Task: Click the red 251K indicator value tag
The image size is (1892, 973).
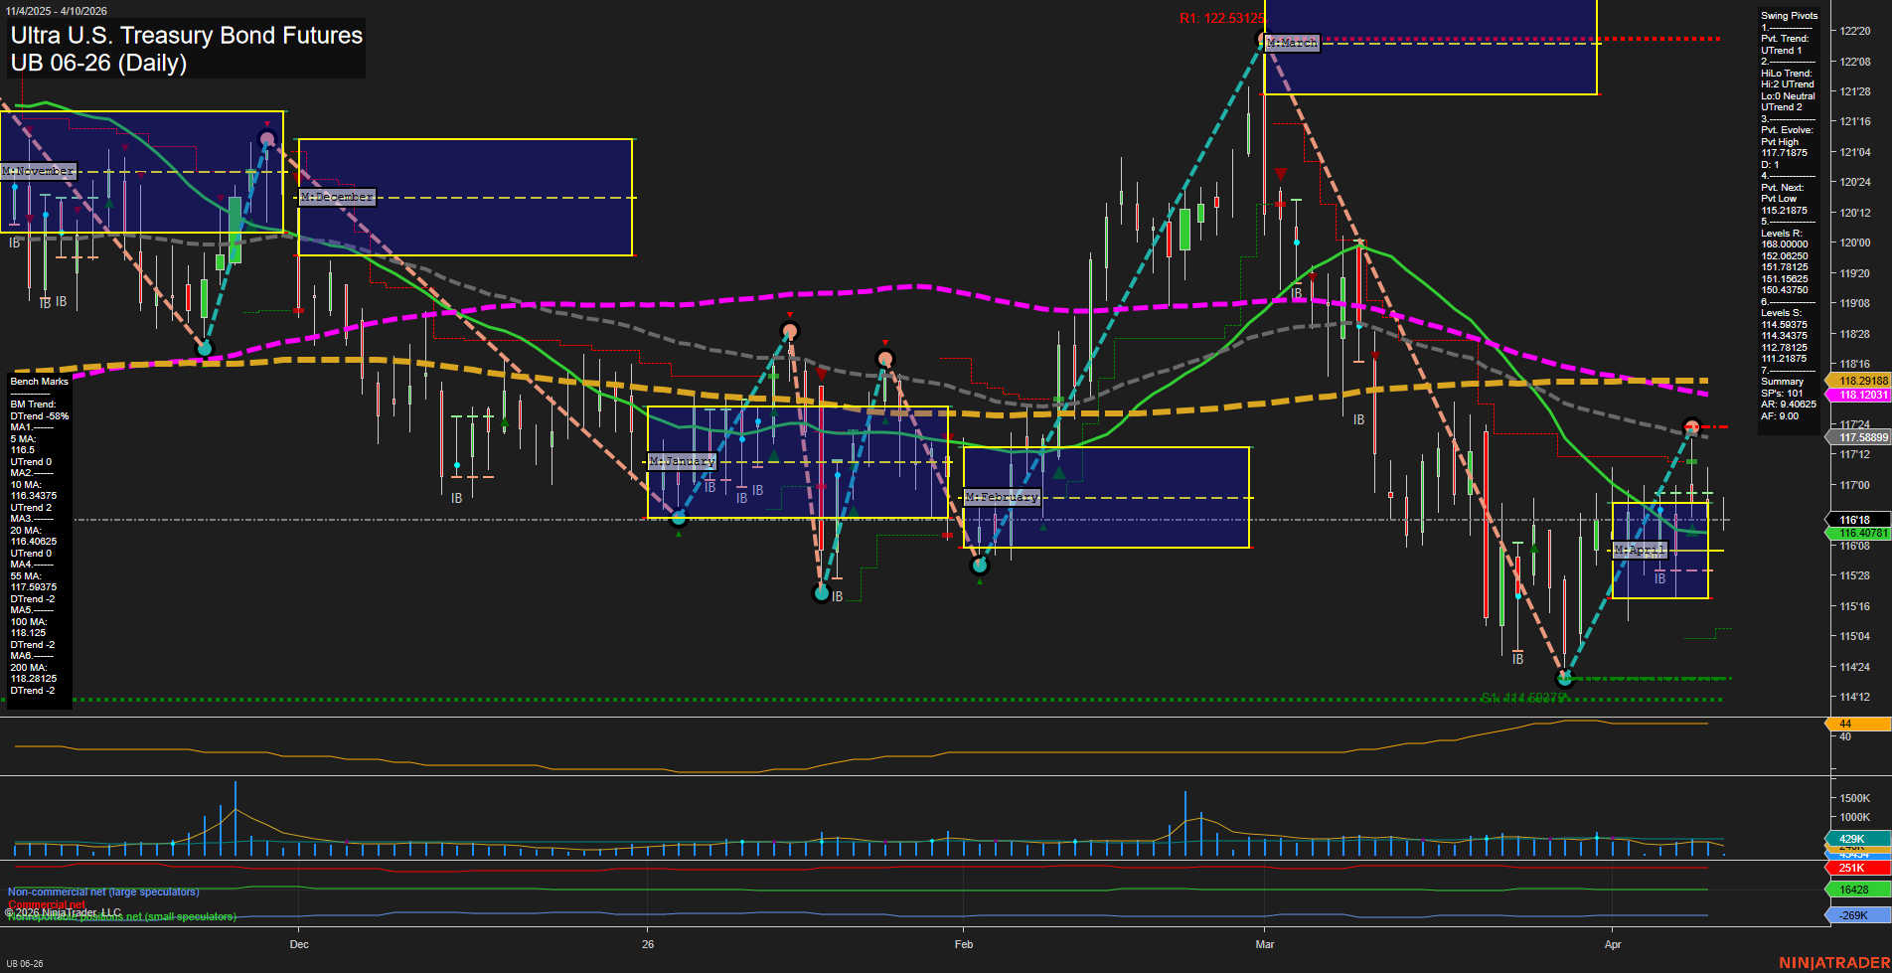Action: 1852,868
